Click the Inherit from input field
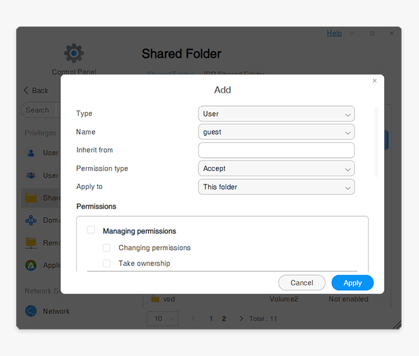Screen dimensions: 419x356 [276, 150]
